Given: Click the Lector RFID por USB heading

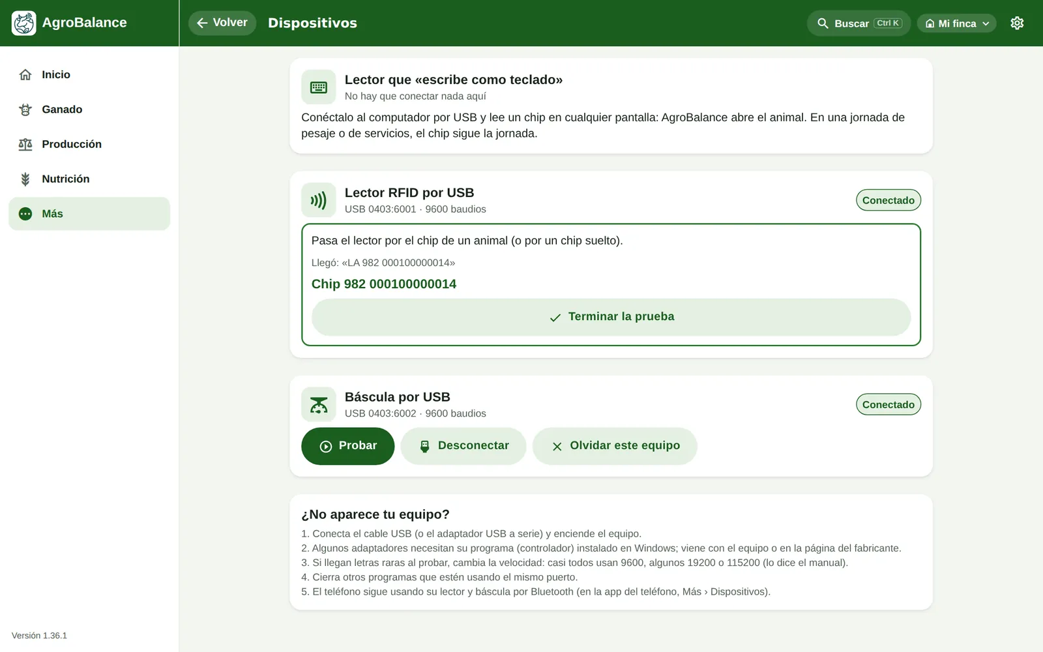Looking at the screenshot, I should point(409,193).
